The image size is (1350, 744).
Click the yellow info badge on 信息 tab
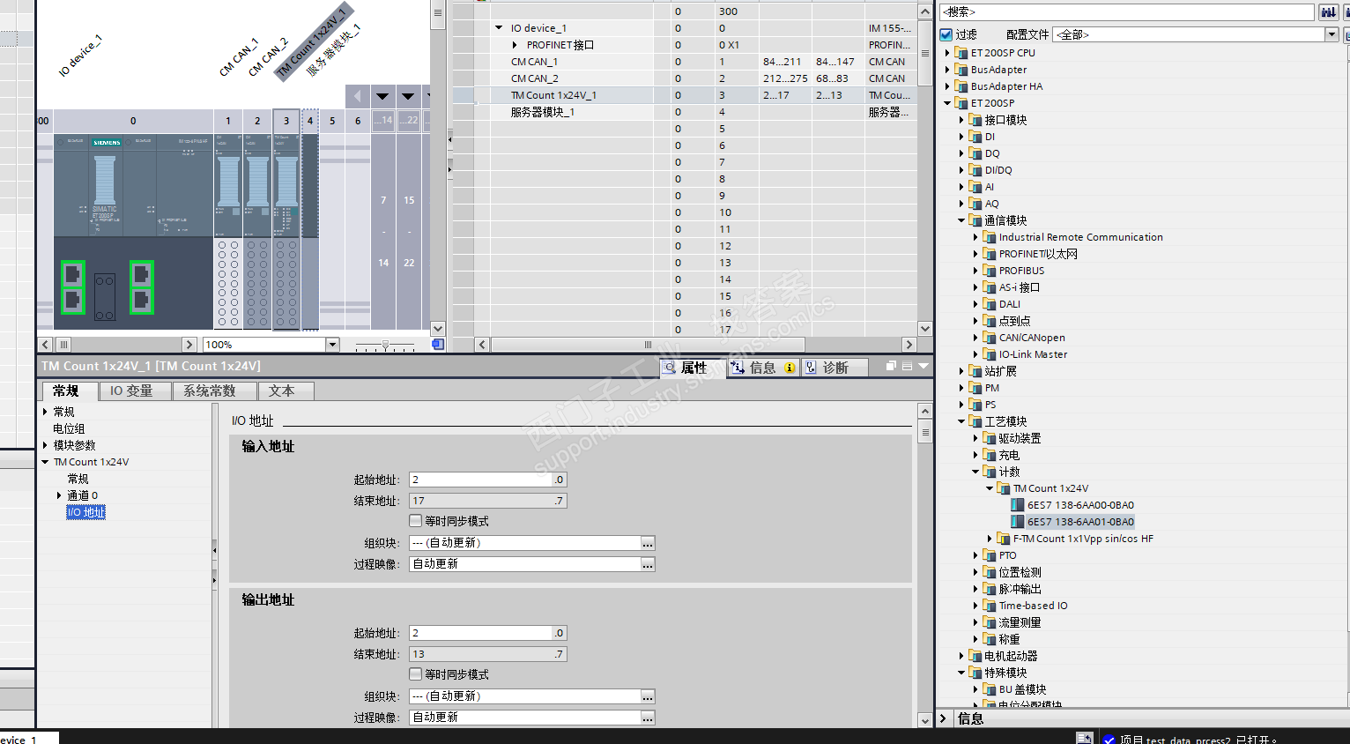pyautogui.click(x=790, y=368)
